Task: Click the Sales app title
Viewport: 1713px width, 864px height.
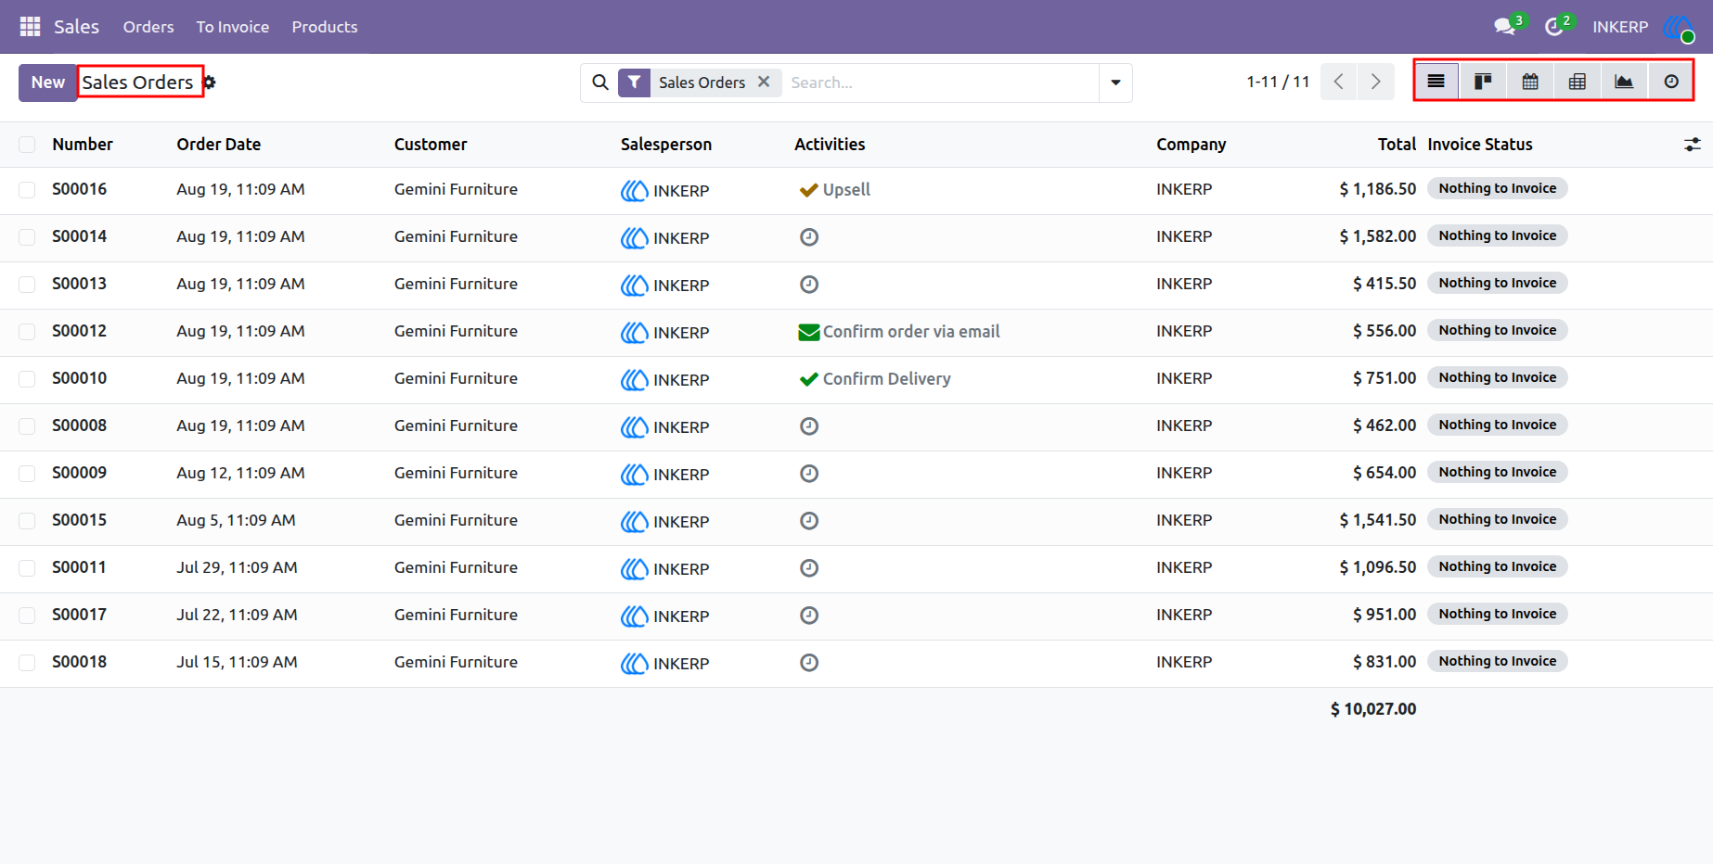Action: [x=76, y=27]
